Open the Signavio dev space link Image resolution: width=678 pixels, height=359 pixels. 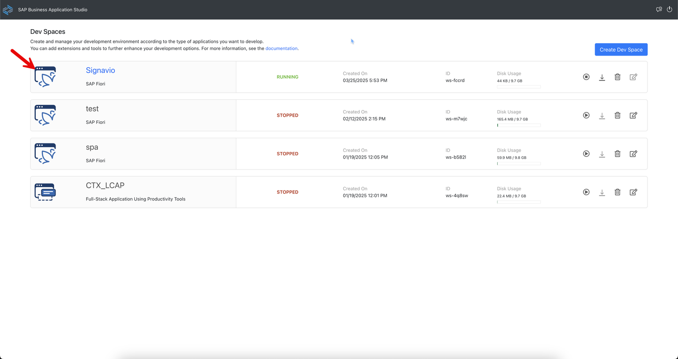click(x=100, y=70)
